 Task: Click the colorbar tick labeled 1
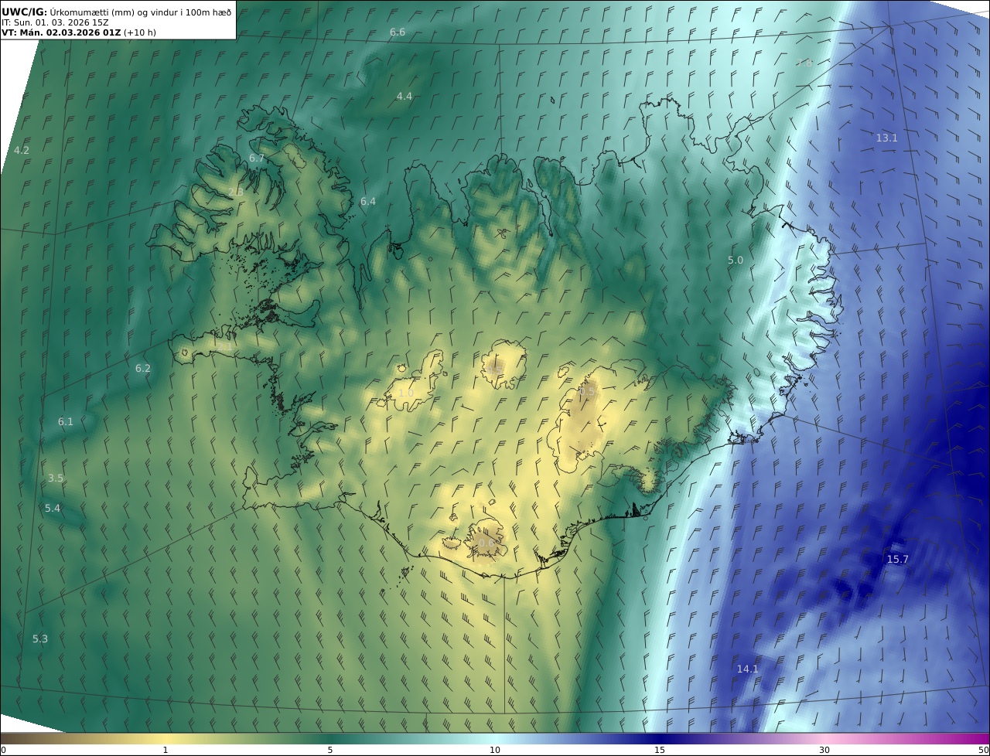[166, 750]
